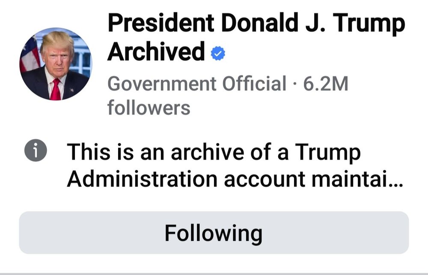Select the Government Official category label
The image size is (428, 275).
coord(197,83)
